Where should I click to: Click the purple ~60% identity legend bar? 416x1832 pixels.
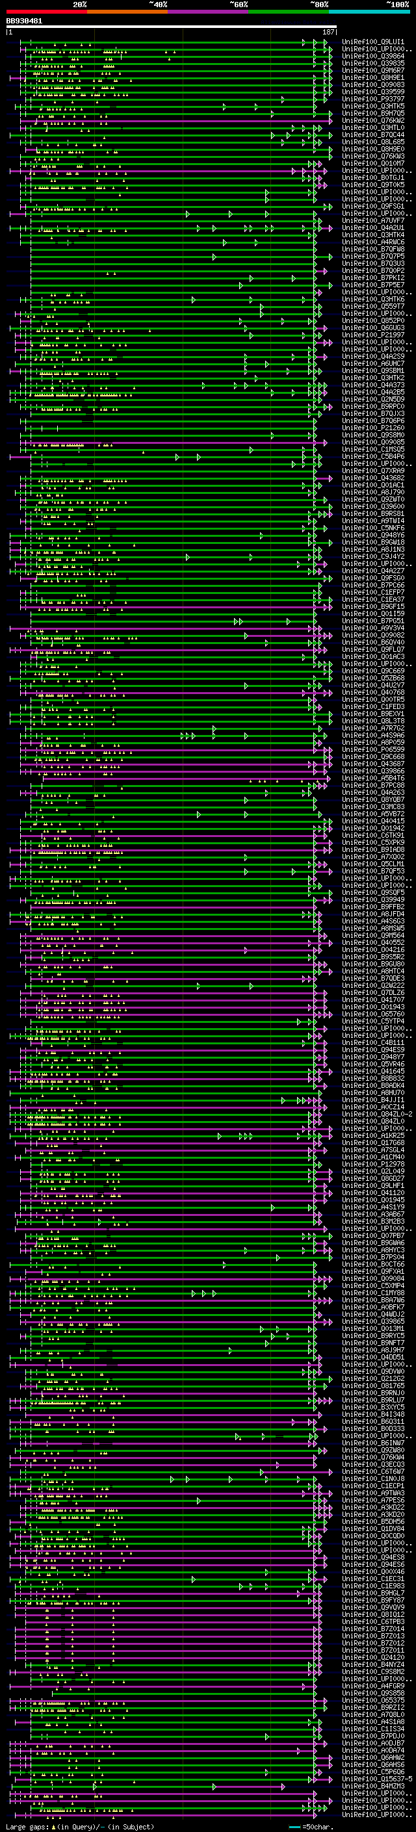point(209,12)
